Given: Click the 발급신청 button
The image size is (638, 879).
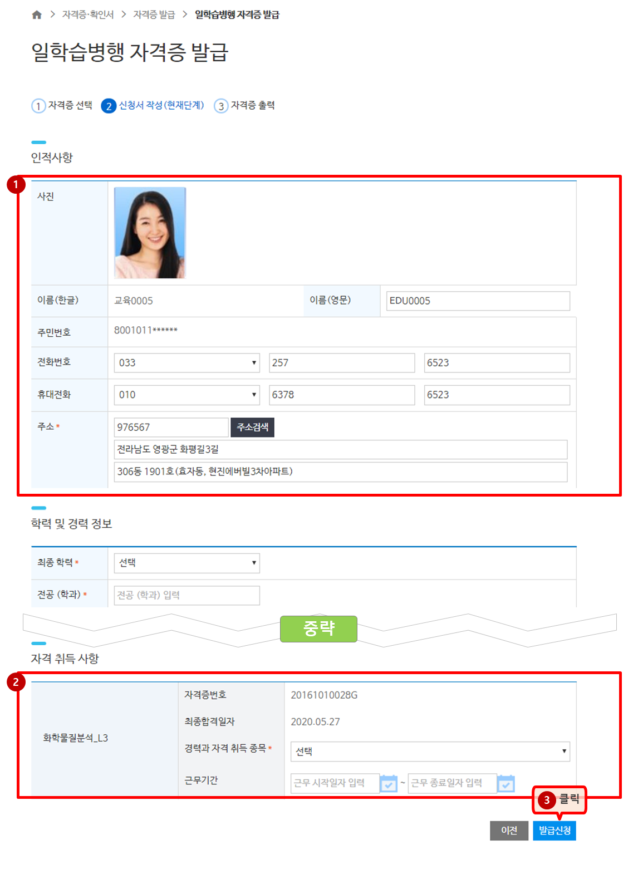Looking at the screenshot, I should tap(554, 831).
